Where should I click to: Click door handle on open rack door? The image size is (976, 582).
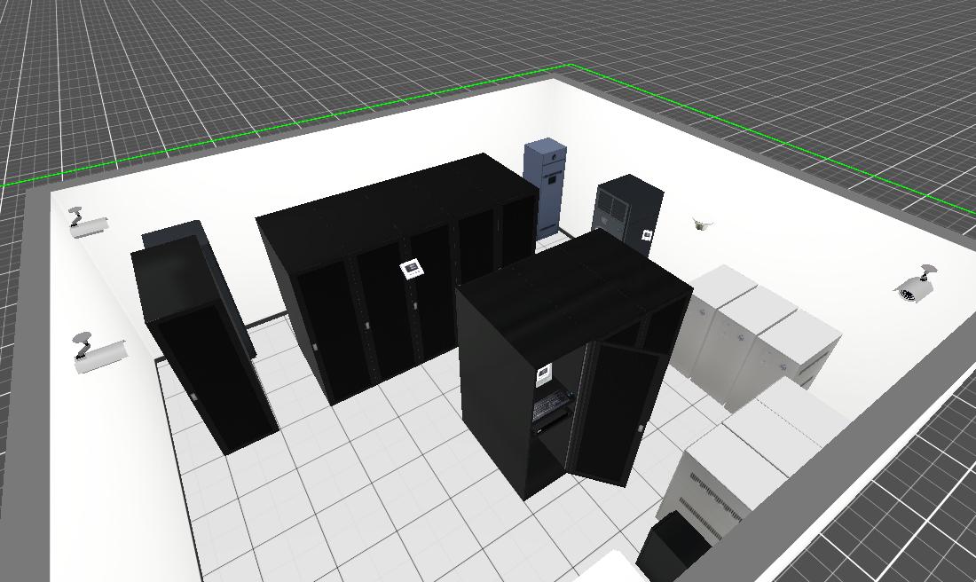coord(639,430)
